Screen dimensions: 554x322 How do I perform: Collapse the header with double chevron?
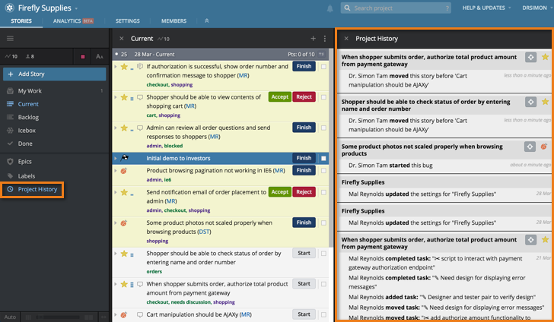pos(207,21)
